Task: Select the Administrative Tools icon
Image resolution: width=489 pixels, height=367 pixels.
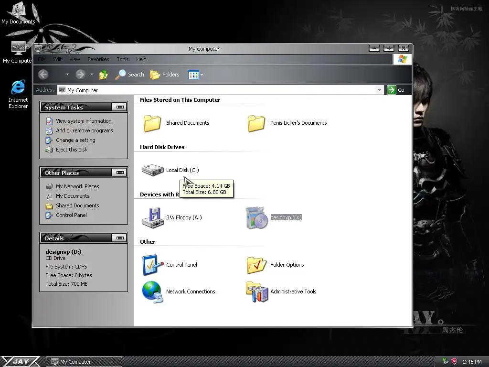Action: pyautogui.click(x=256, y=292)
